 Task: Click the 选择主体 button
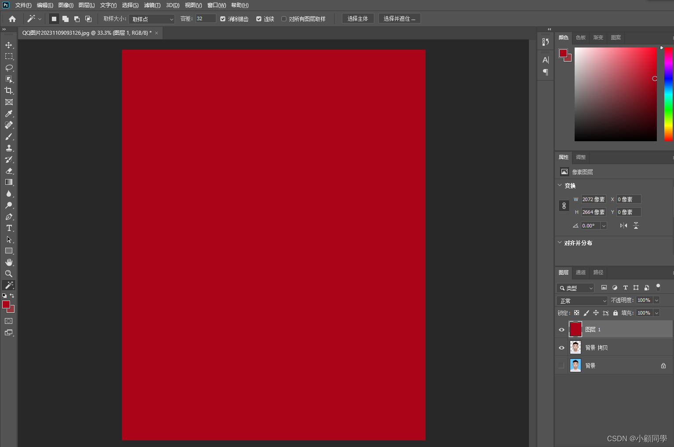358,18
